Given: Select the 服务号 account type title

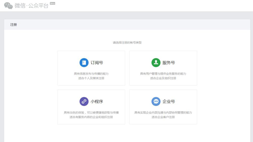Looking at the screenshot, I should [x=168, y=63].
